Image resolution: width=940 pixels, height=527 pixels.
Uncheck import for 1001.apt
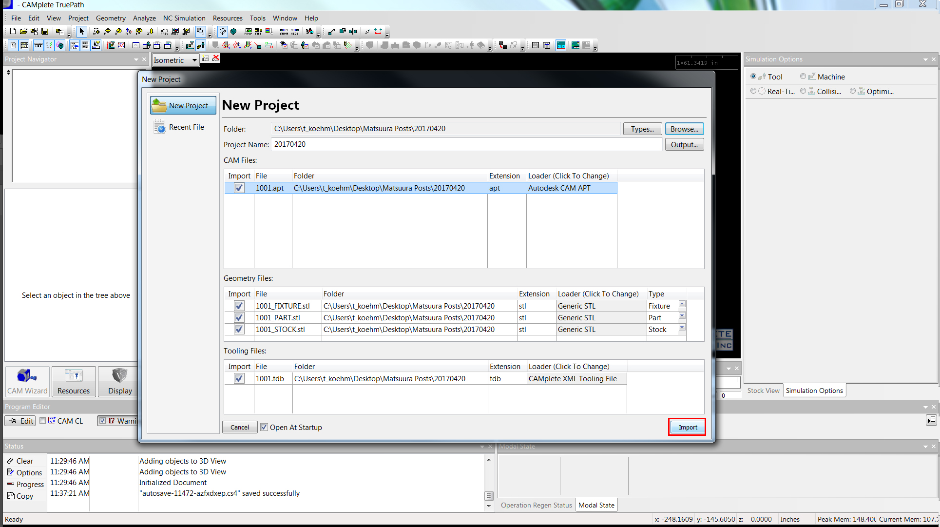click(239, 188)
